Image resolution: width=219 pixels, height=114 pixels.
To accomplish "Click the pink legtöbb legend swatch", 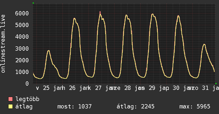I will pos(10,99).
